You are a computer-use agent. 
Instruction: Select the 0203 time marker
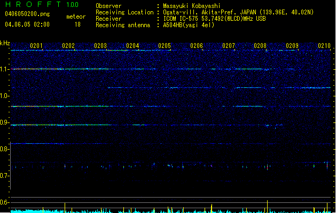point(100,46)
